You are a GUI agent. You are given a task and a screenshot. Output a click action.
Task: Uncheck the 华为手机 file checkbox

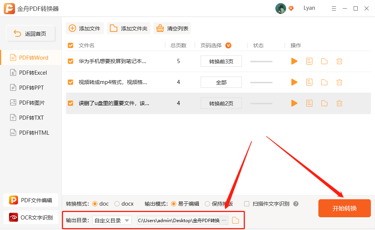click(70, 61)
